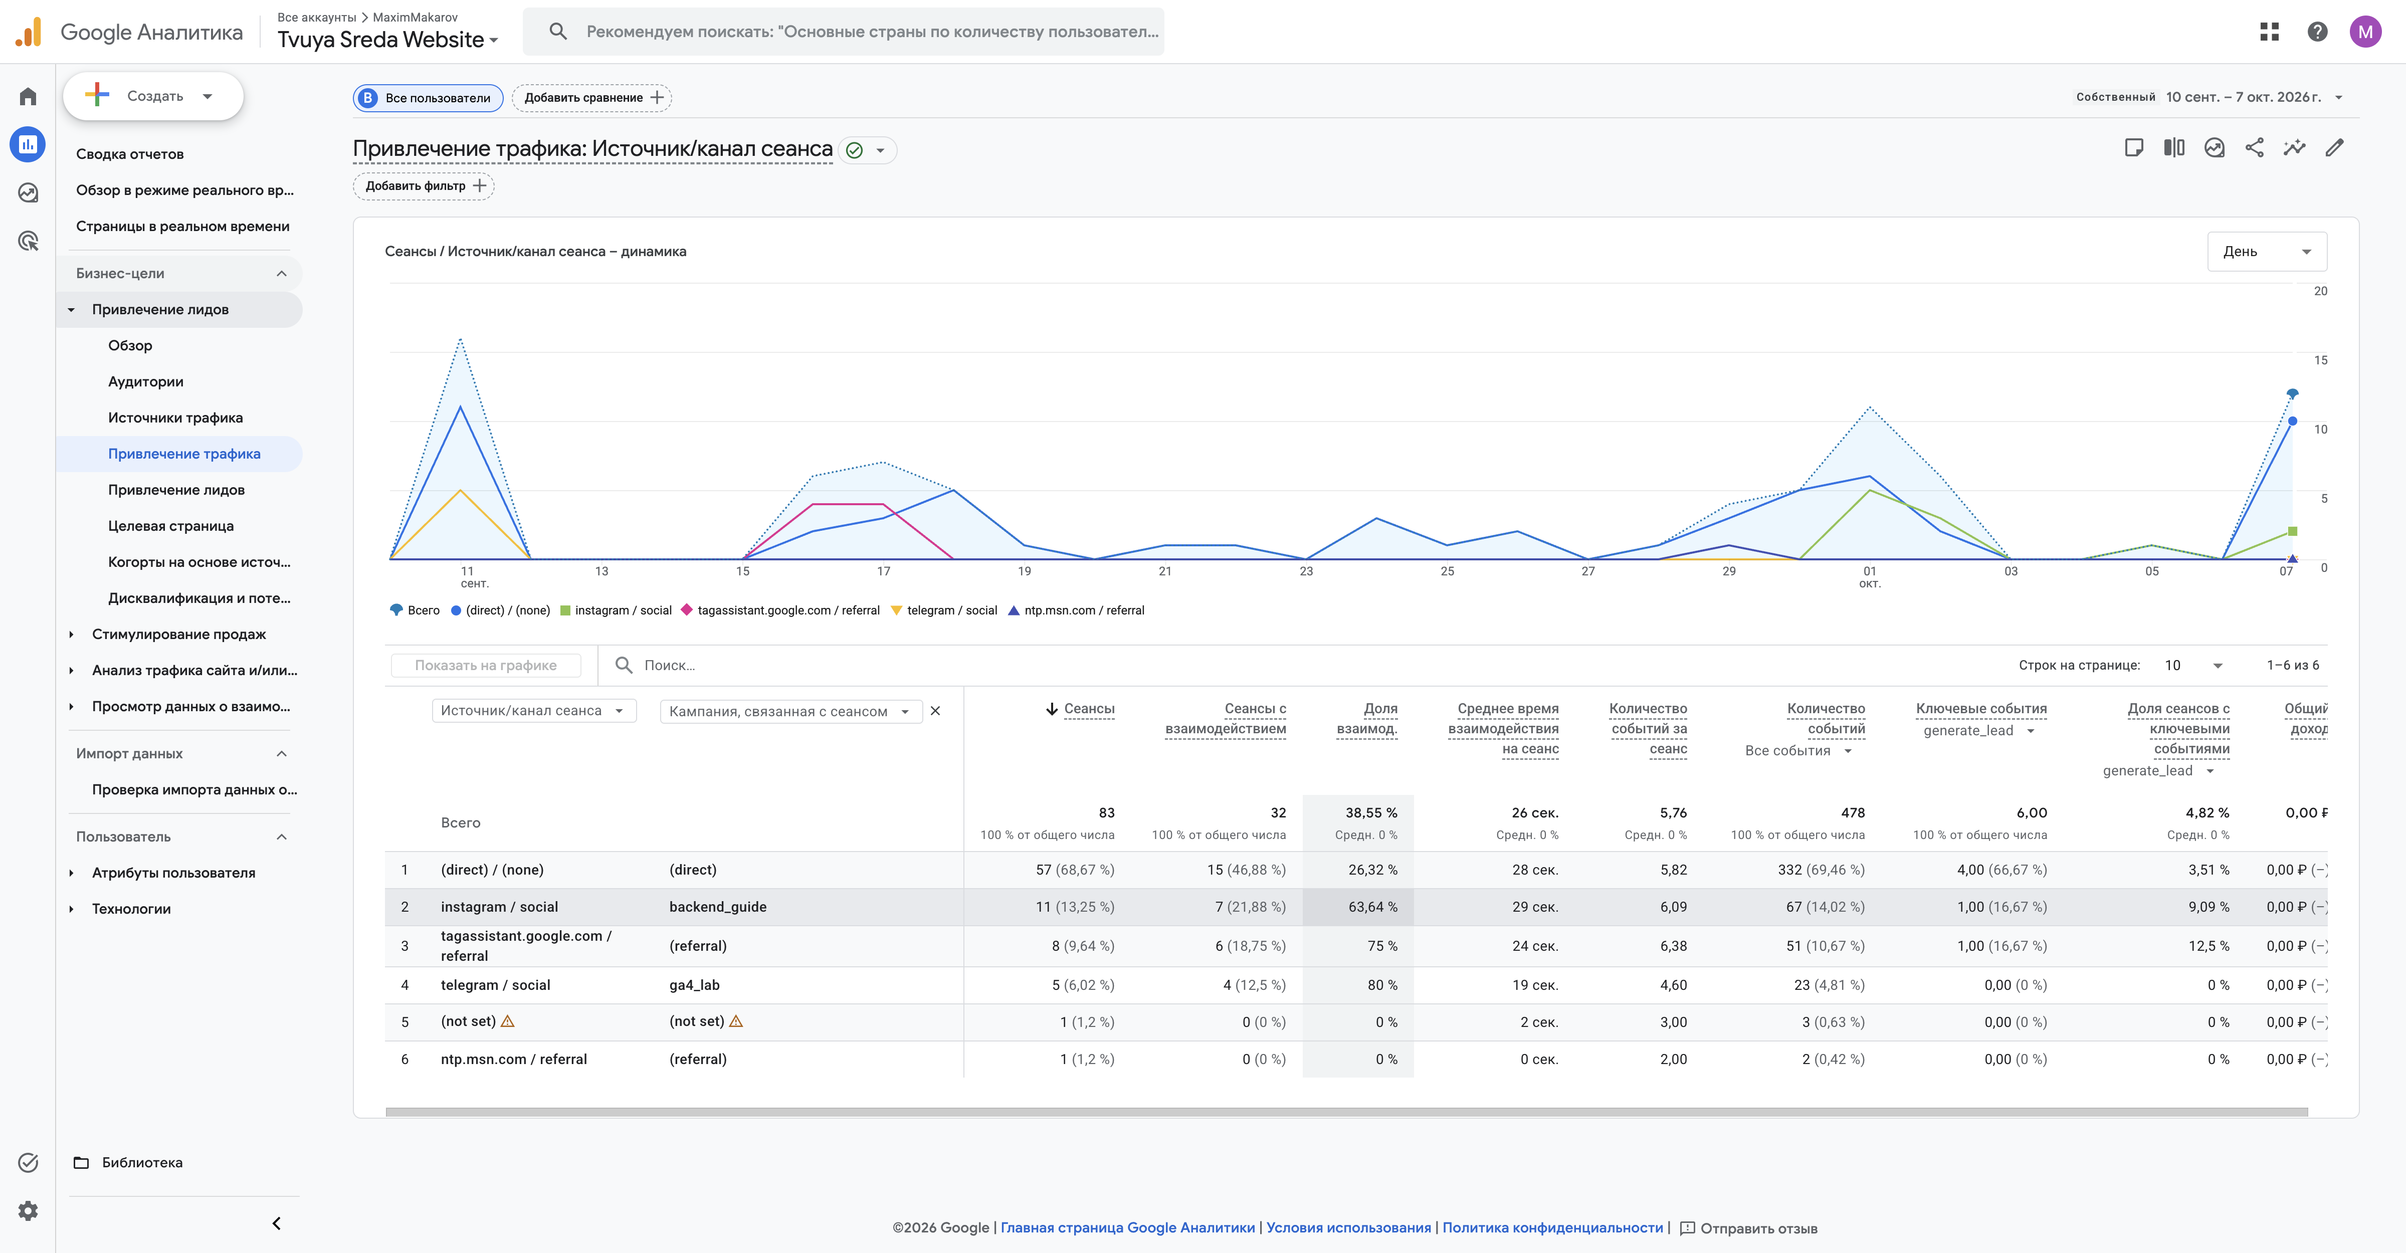Click the pencil customize report icon
This screenshot has height=1253, width=2406.
(x=2335, y=147)
